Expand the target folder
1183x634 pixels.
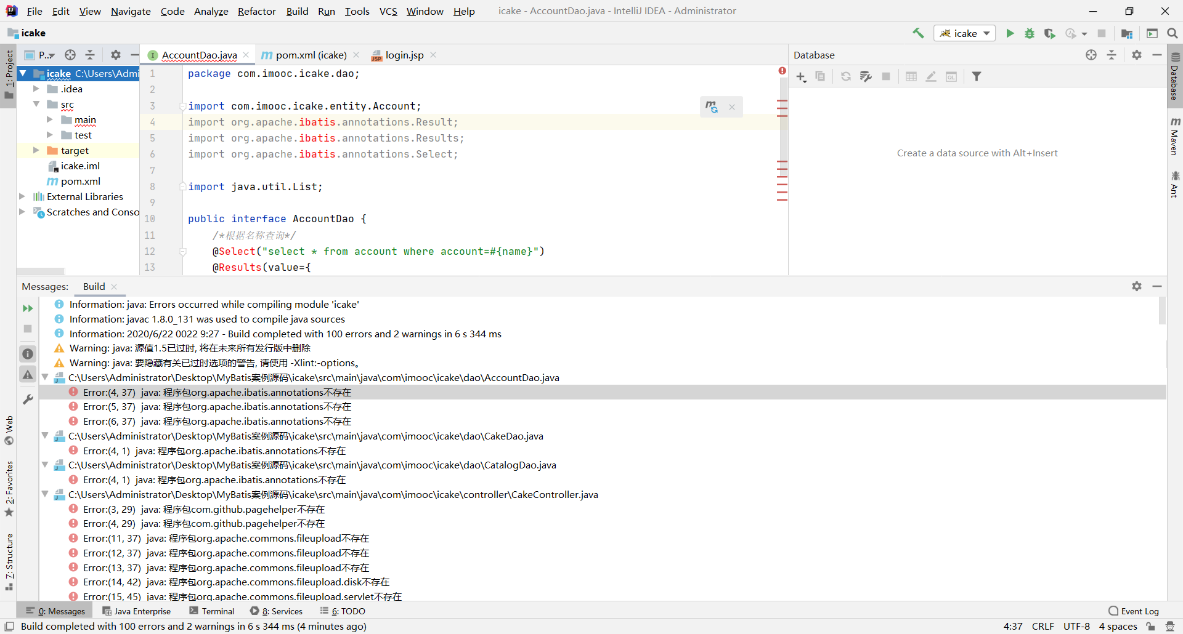[36, 150]
